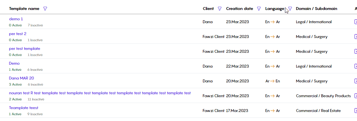Click action icon in demo 1 row

coord(356,22)
